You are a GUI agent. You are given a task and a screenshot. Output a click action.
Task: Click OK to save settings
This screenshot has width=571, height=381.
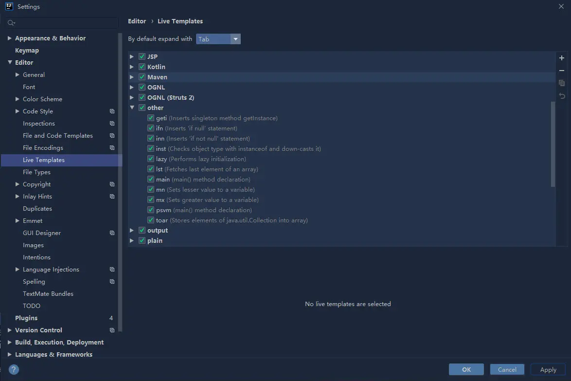466,369
